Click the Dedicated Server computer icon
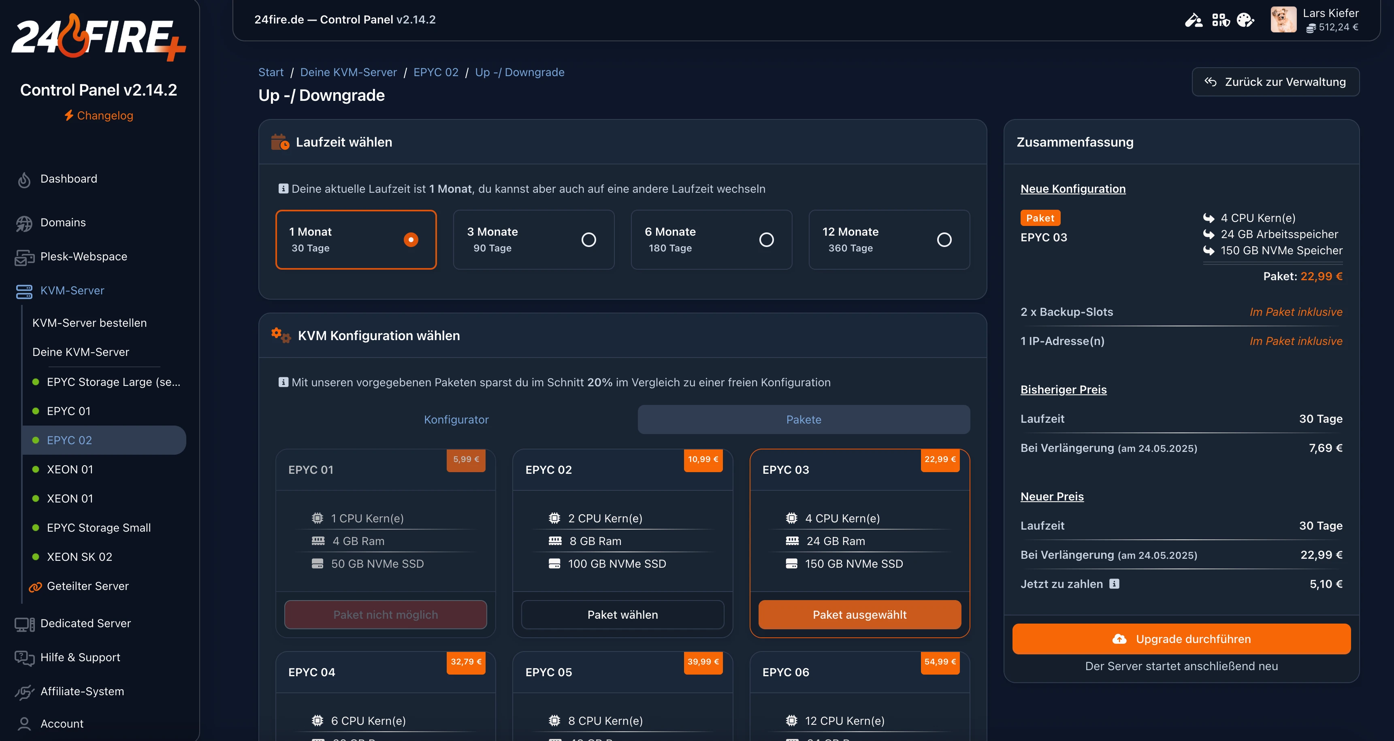 (x=24, y=624)
